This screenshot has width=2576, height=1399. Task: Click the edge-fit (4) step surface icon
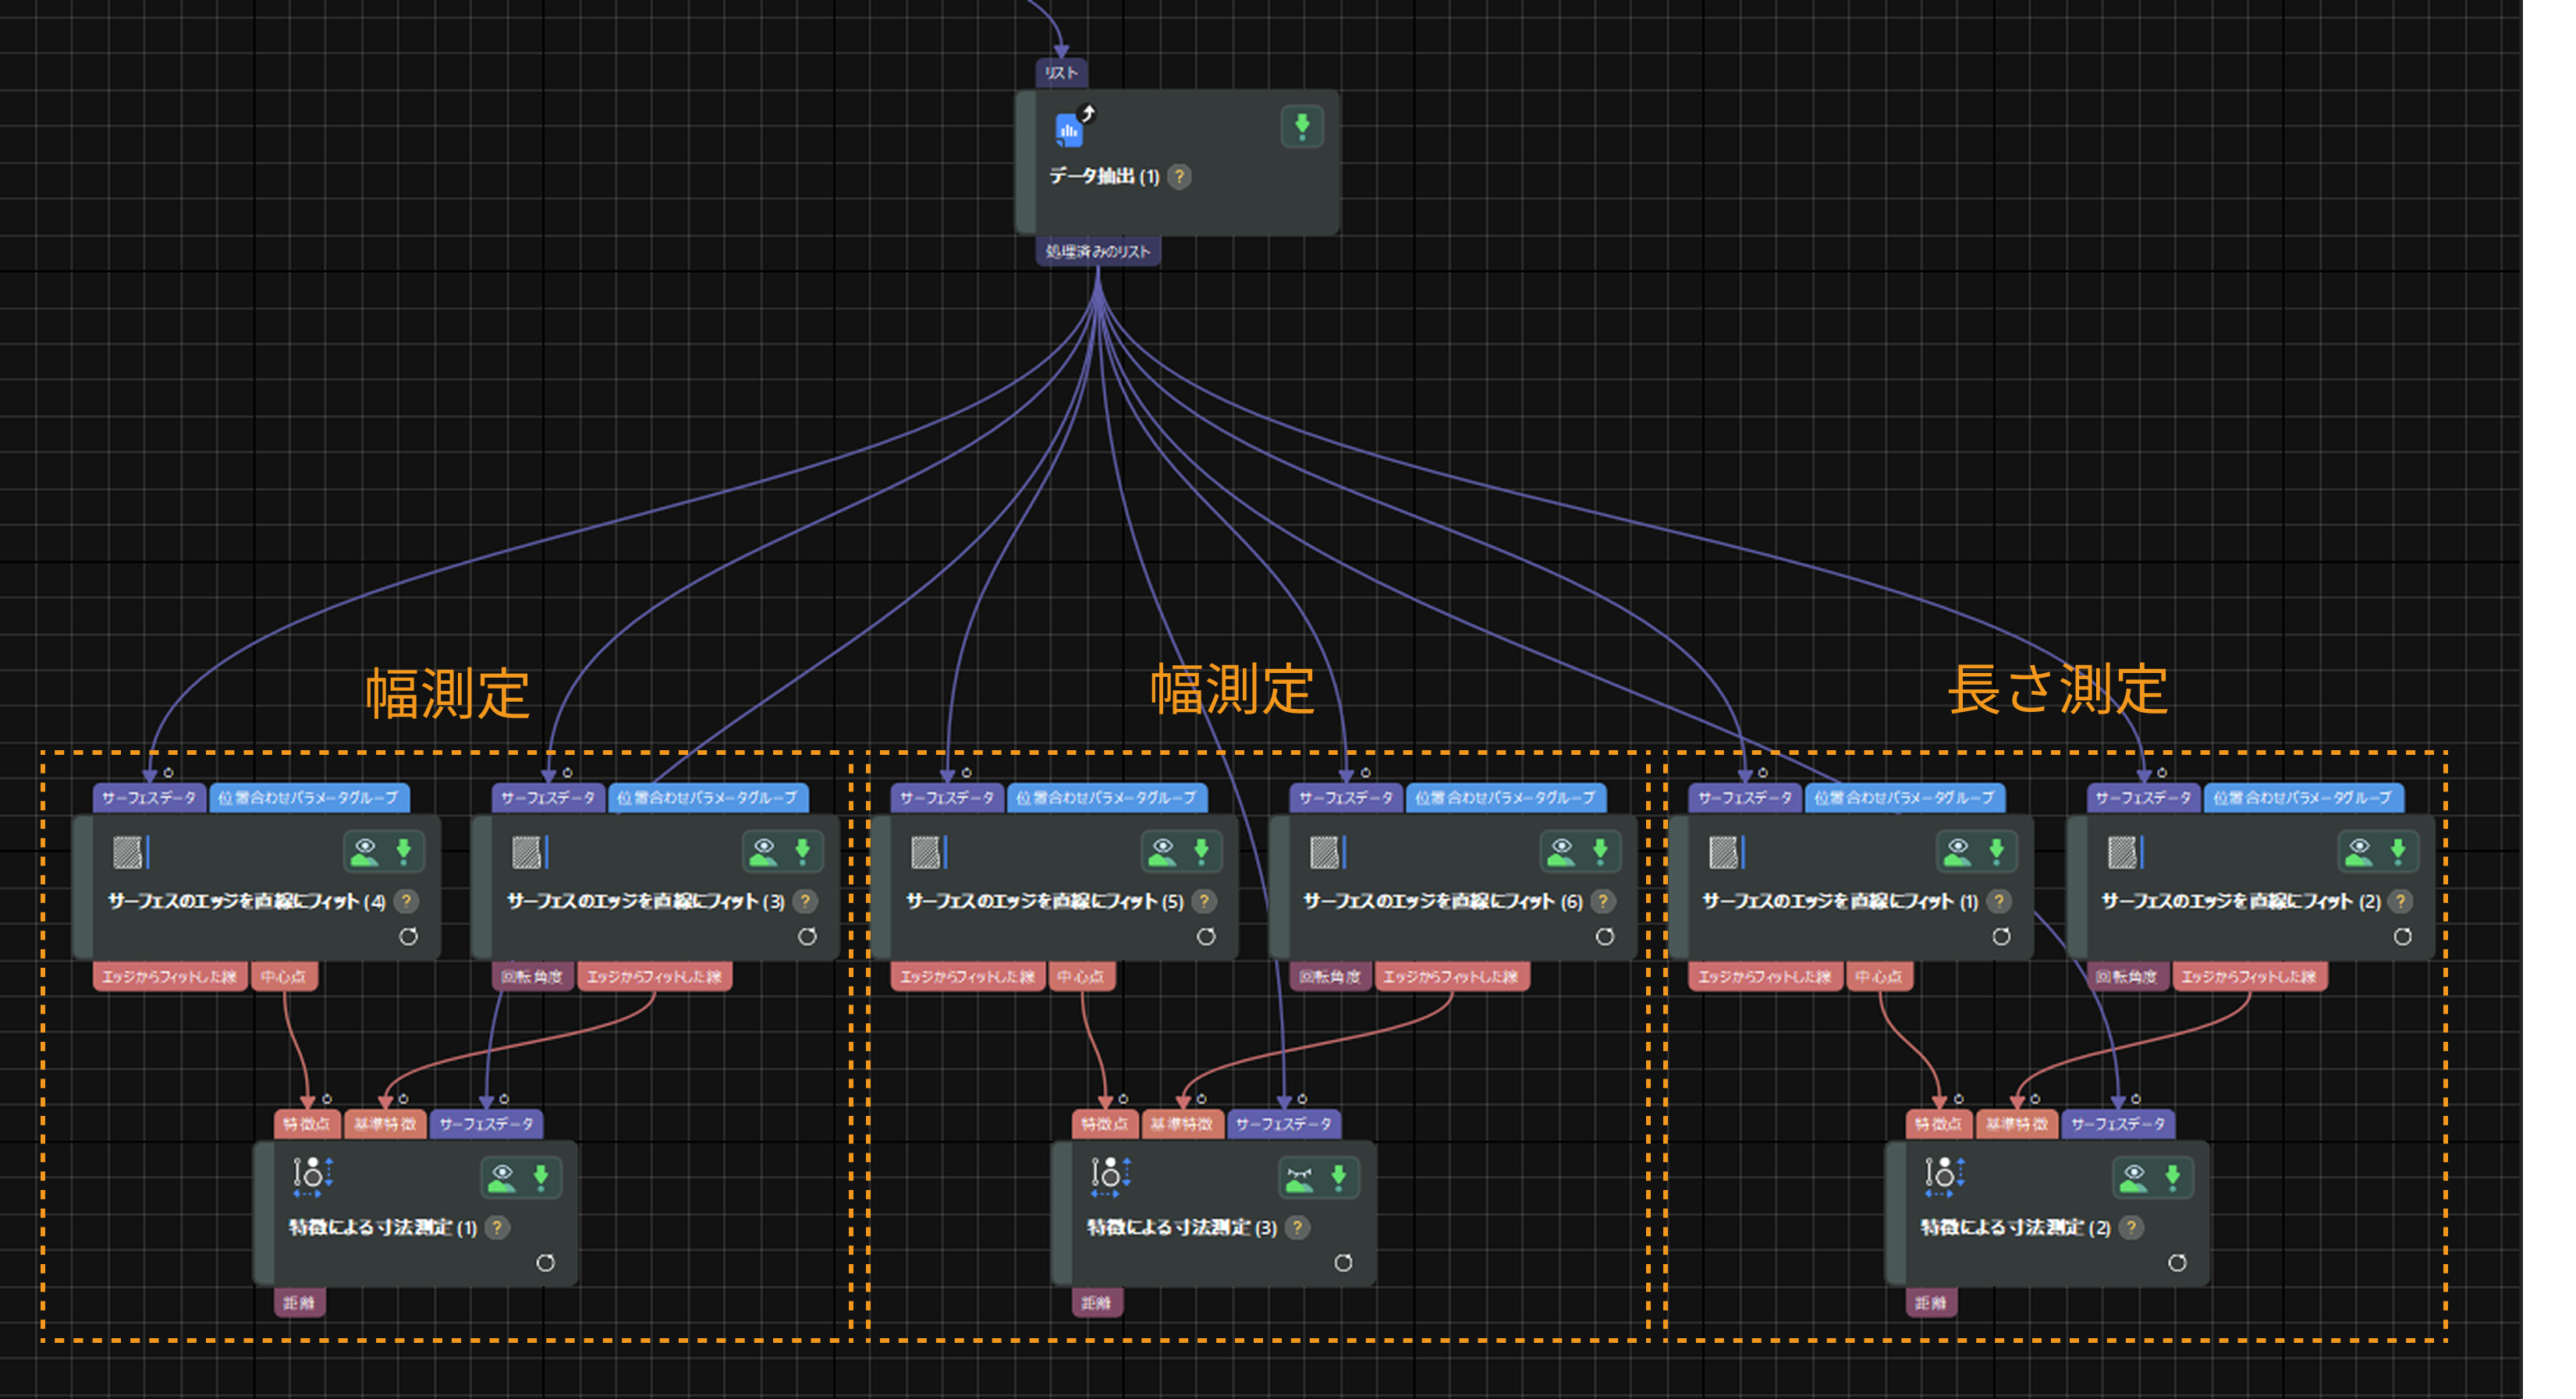tap(128, 852)
